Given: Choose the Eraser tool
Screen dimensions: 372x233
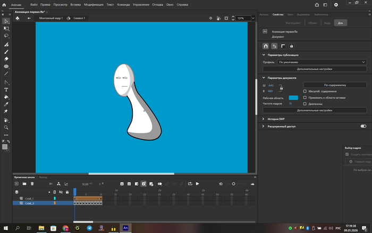Looking at the screenshot, I should pyautogui.click(x=6, y=59).
